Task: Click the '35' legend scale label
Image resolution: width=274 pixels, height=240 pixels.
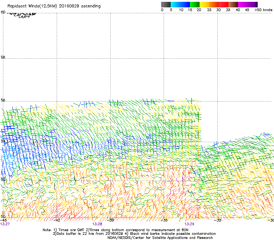Action: click(228, 10)
